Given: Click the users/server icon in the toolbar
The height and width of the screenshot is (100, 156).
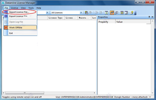Looking at the screenshot, I should tap(86, 13).
